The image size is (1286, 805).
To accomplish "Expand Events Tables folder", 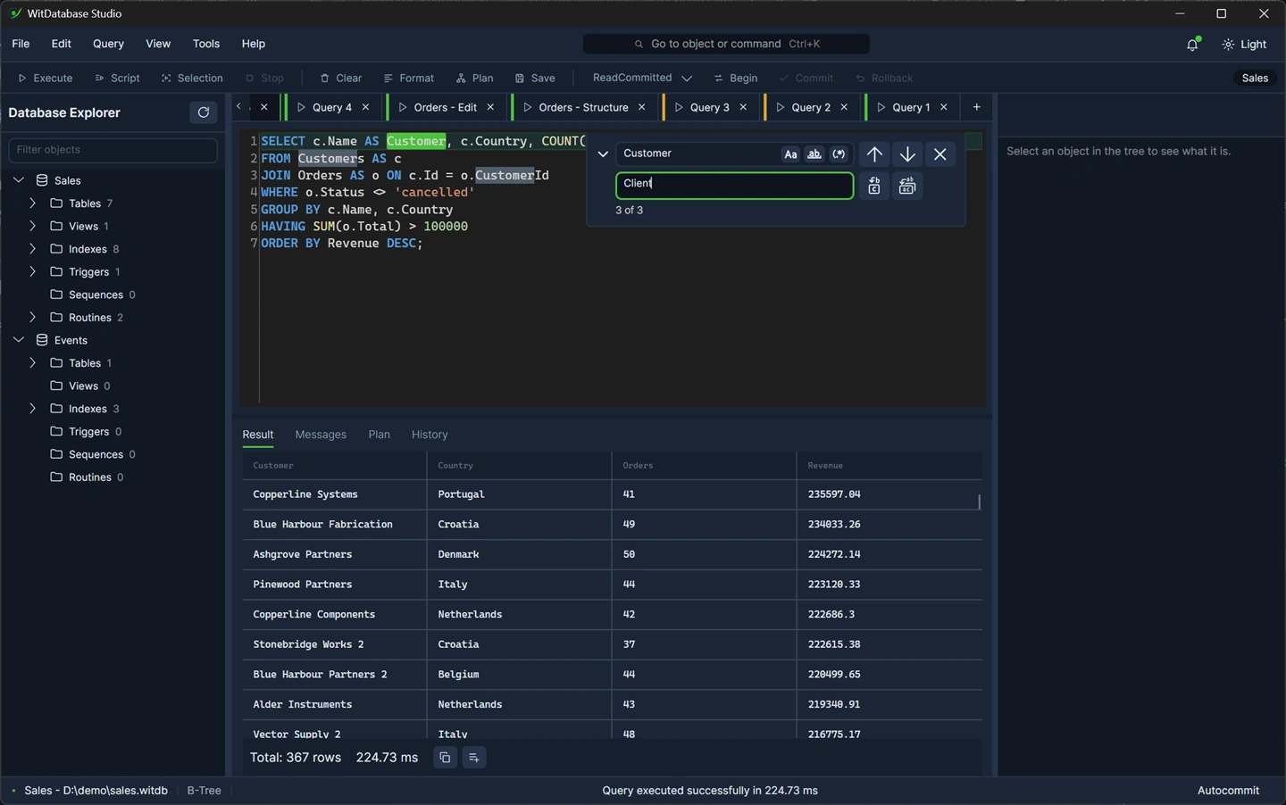I will pyautogui.click(x=32, y=363).
